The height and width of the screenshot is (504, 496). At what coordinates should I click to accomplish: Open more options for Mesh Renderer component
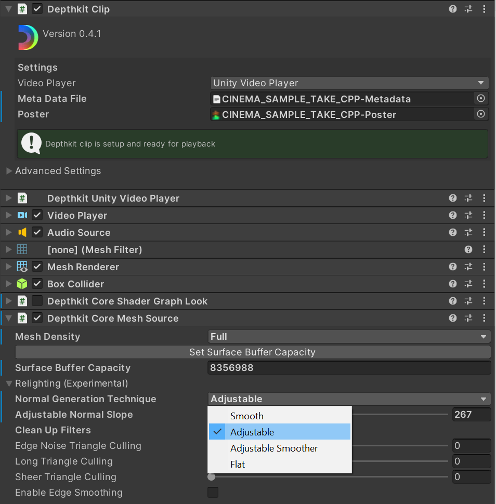[x=484, y=267]
